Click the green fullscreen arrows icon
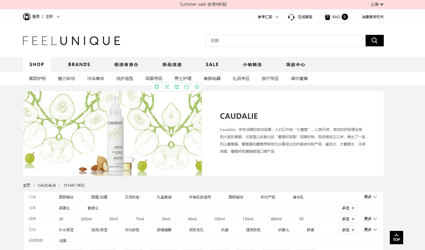 pyautogui.click(x=167, y=87)
